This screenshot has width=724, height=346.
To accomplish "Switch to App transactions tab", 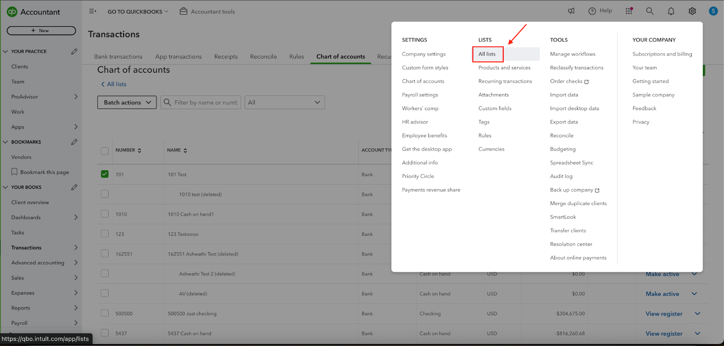I will point(178,56).
